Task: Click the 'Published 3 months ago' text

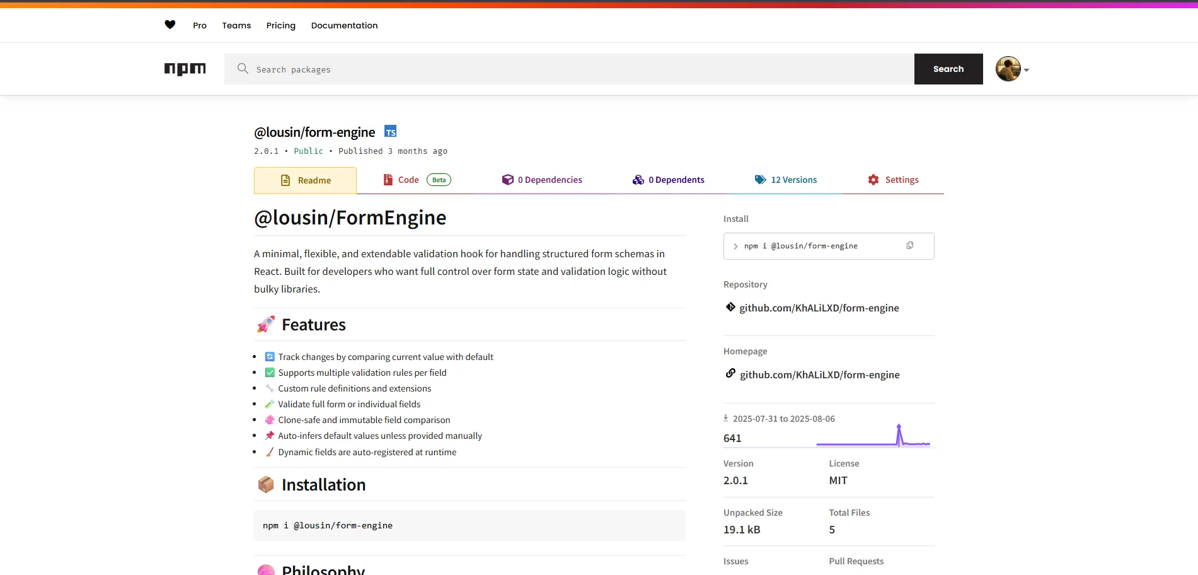Action: pos(393,151)
